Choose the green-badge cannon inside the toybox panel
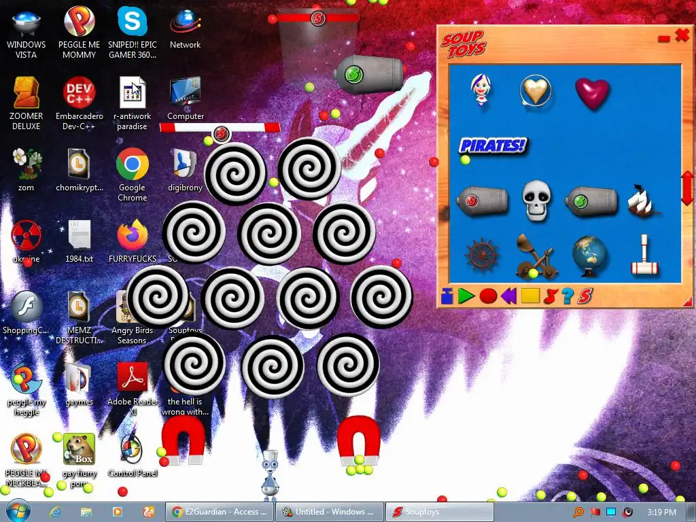This screenshot has width=696, height=522. (591, 201)
